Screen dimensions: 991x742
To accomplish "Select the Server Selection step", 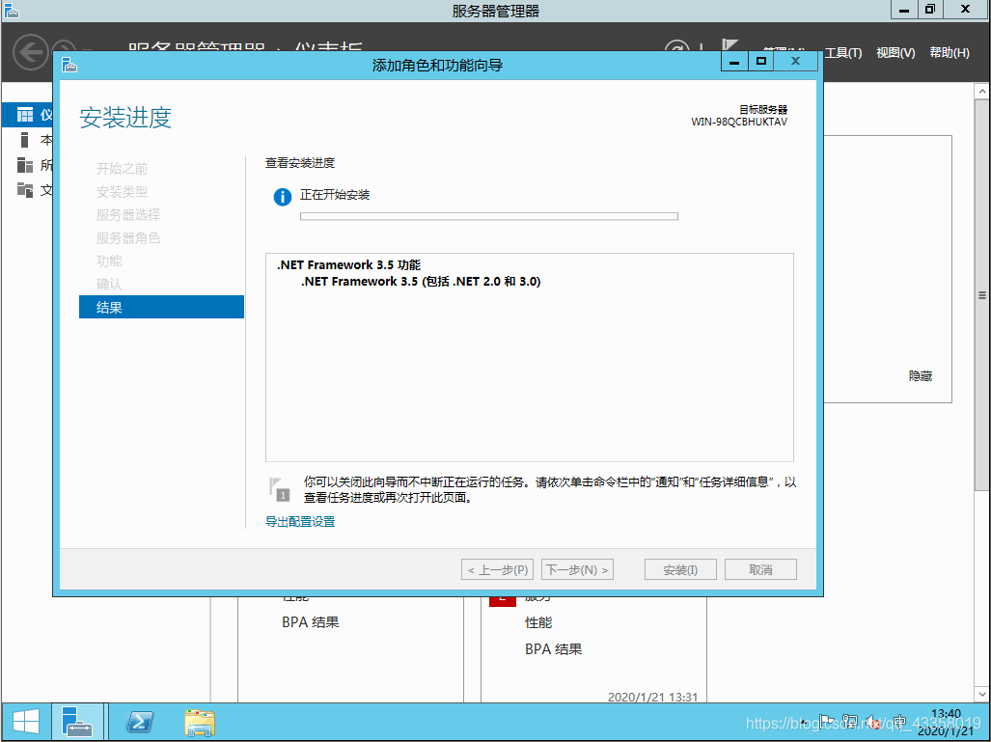I will coord(128,215).
